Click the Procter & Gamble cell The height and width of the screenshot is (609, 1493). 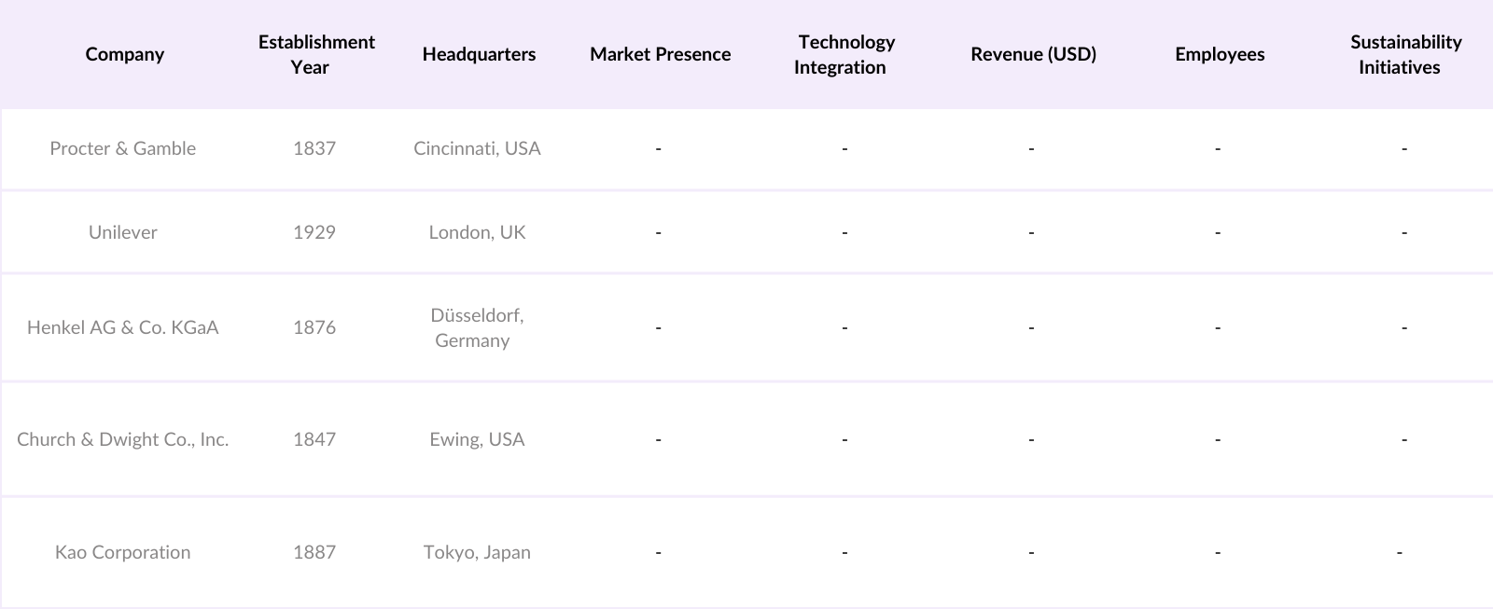(x=123, y=148)
